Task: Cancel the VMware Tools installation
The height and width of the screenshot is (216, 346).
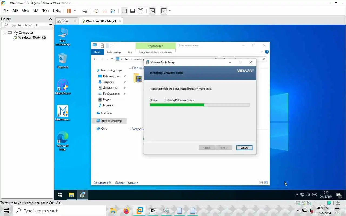Action: pyautogui.click(x=244, y=147)
